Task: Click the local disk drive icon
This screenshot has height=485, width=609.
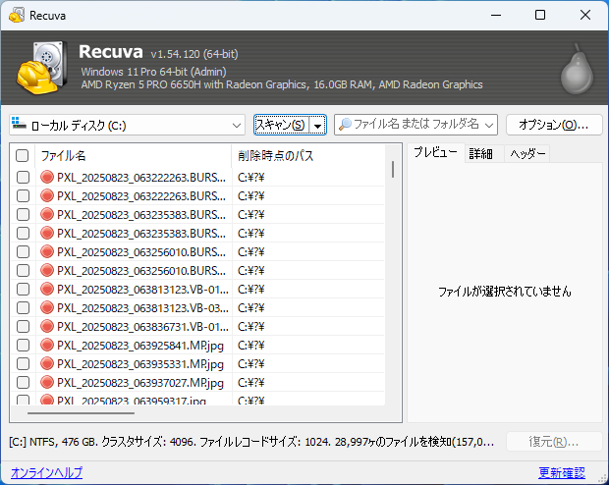Action: pos(19,124)
